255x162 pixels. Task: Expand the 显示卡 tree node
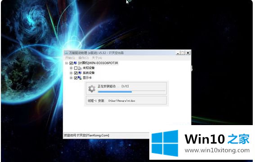(71, 78)
